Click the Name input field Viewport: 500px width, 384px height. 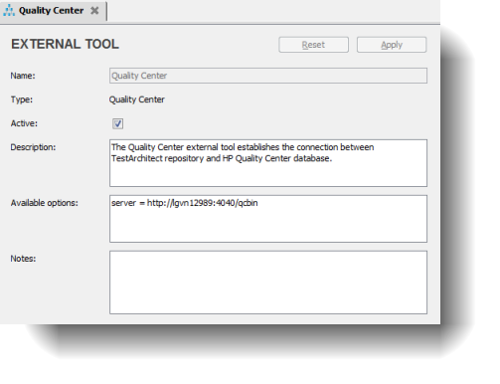pos(268,76)
